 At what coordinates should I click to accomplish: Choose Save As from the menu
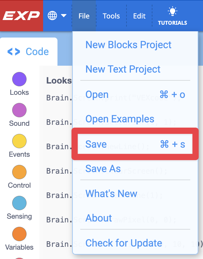[103, 169]
